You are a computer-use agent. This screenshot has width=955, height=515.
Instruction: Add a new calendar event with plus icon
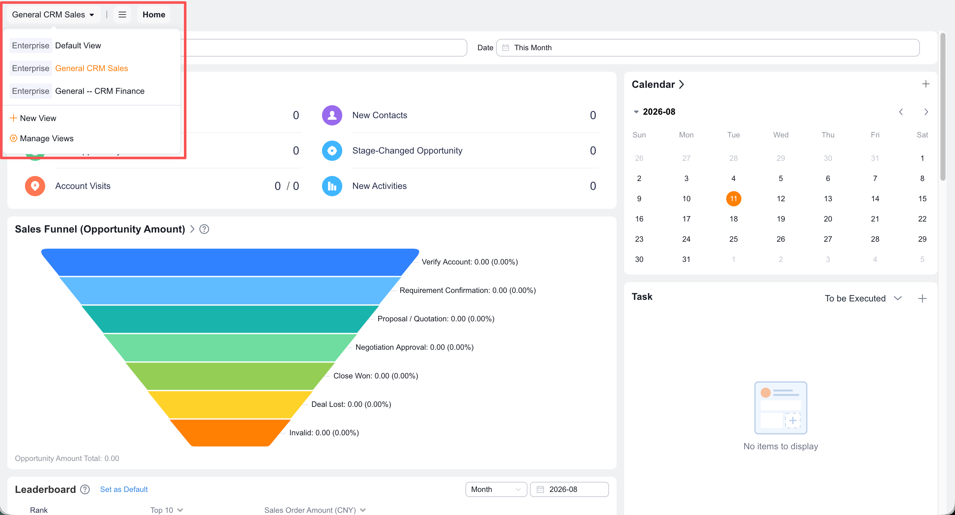click(x=926, y=84)
